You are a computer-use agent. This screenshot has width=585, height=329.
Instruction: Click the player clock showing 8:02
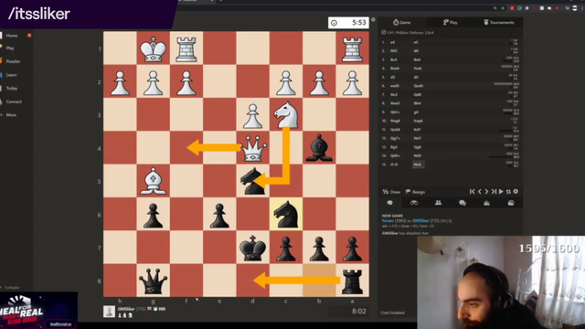(x=348, y=312)
